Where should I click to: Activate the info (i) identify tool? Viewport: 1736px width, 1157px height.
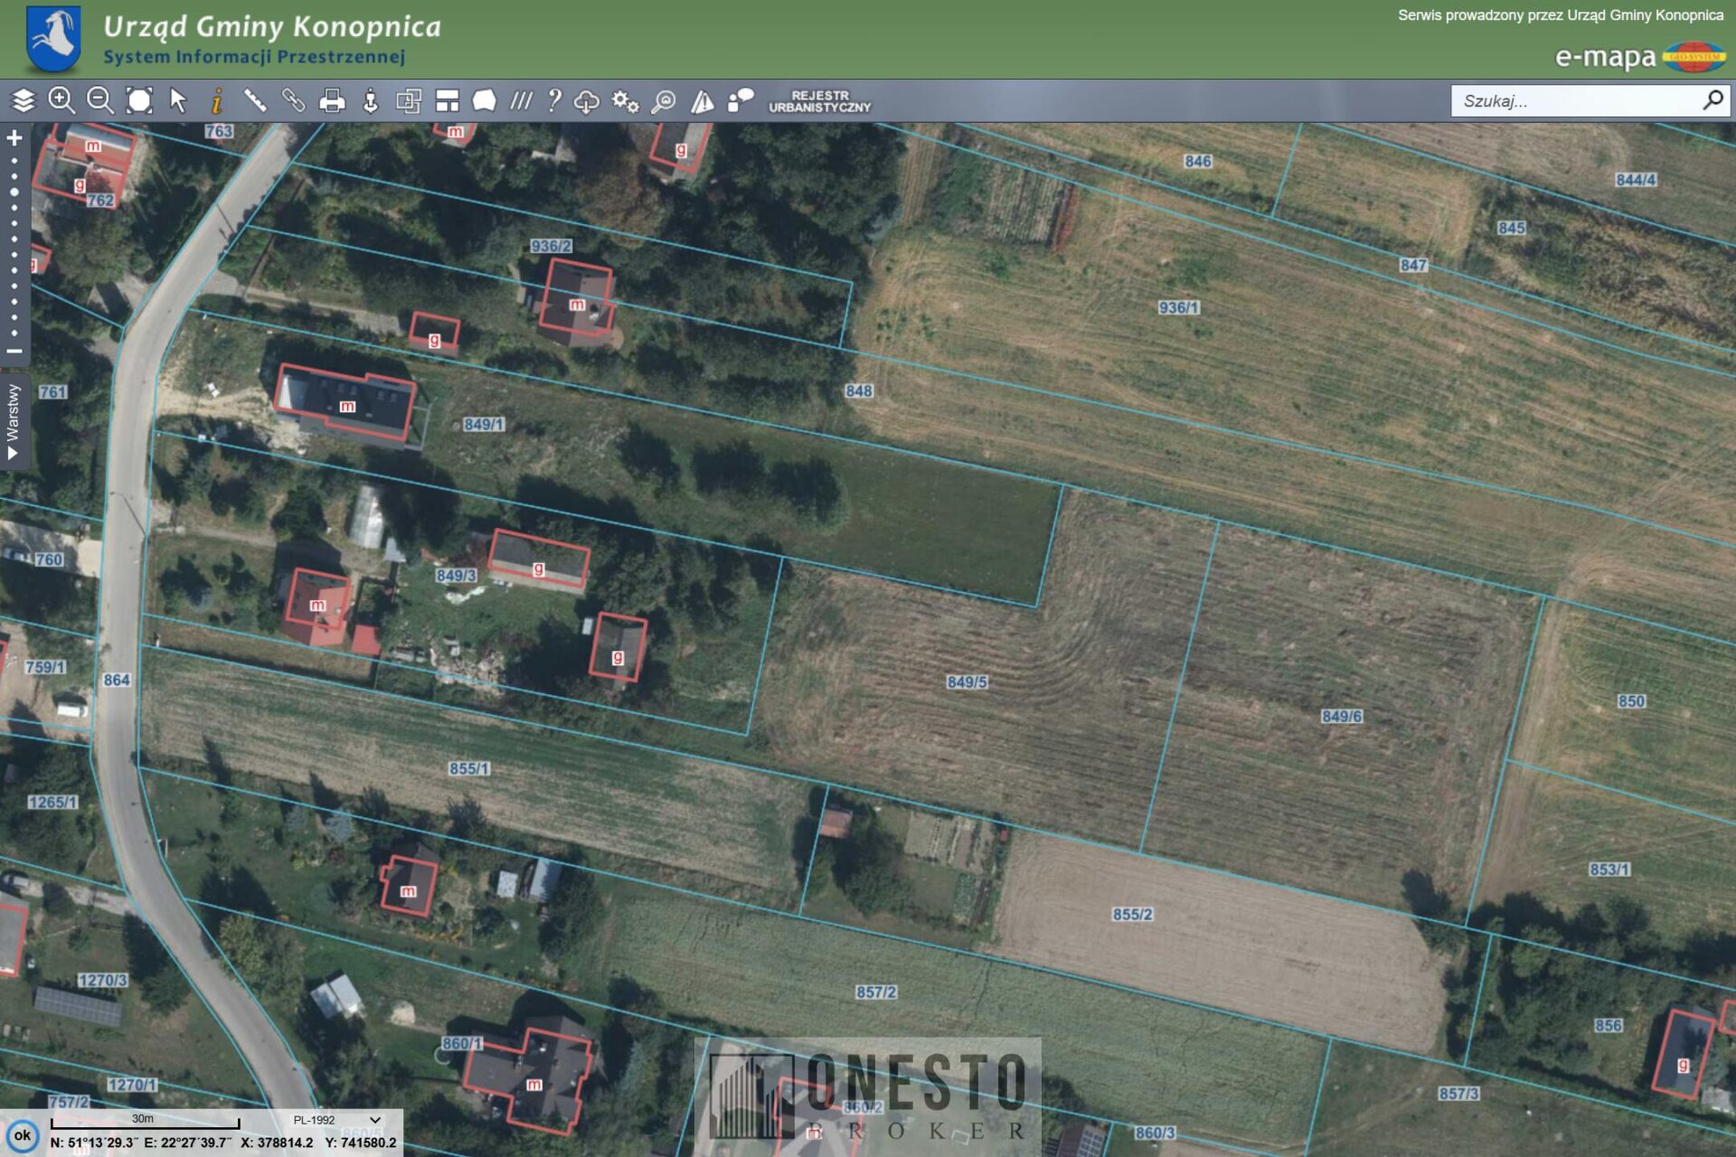coord(216,100)
